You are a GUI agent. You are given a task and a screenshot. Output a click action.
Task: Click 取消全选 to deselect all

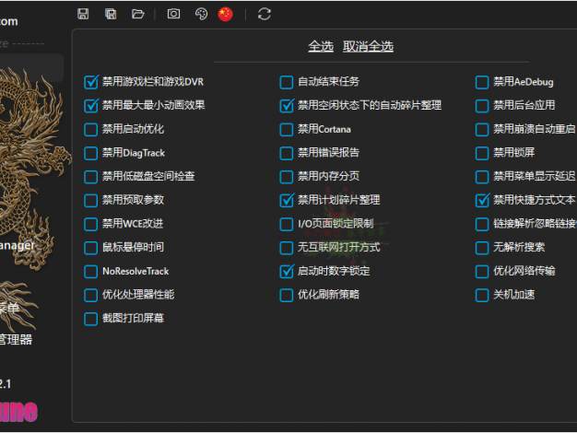pyautogui.click(x=368, y=46)
